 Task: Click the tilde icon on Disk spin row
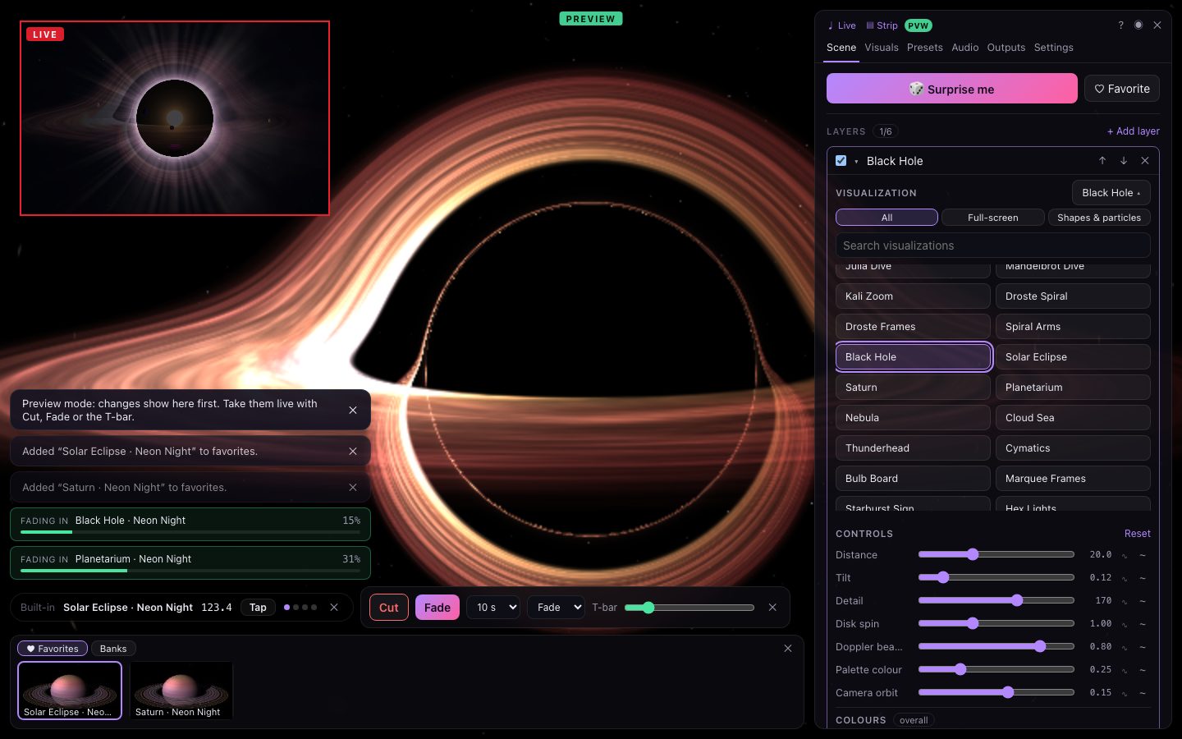1143,624
